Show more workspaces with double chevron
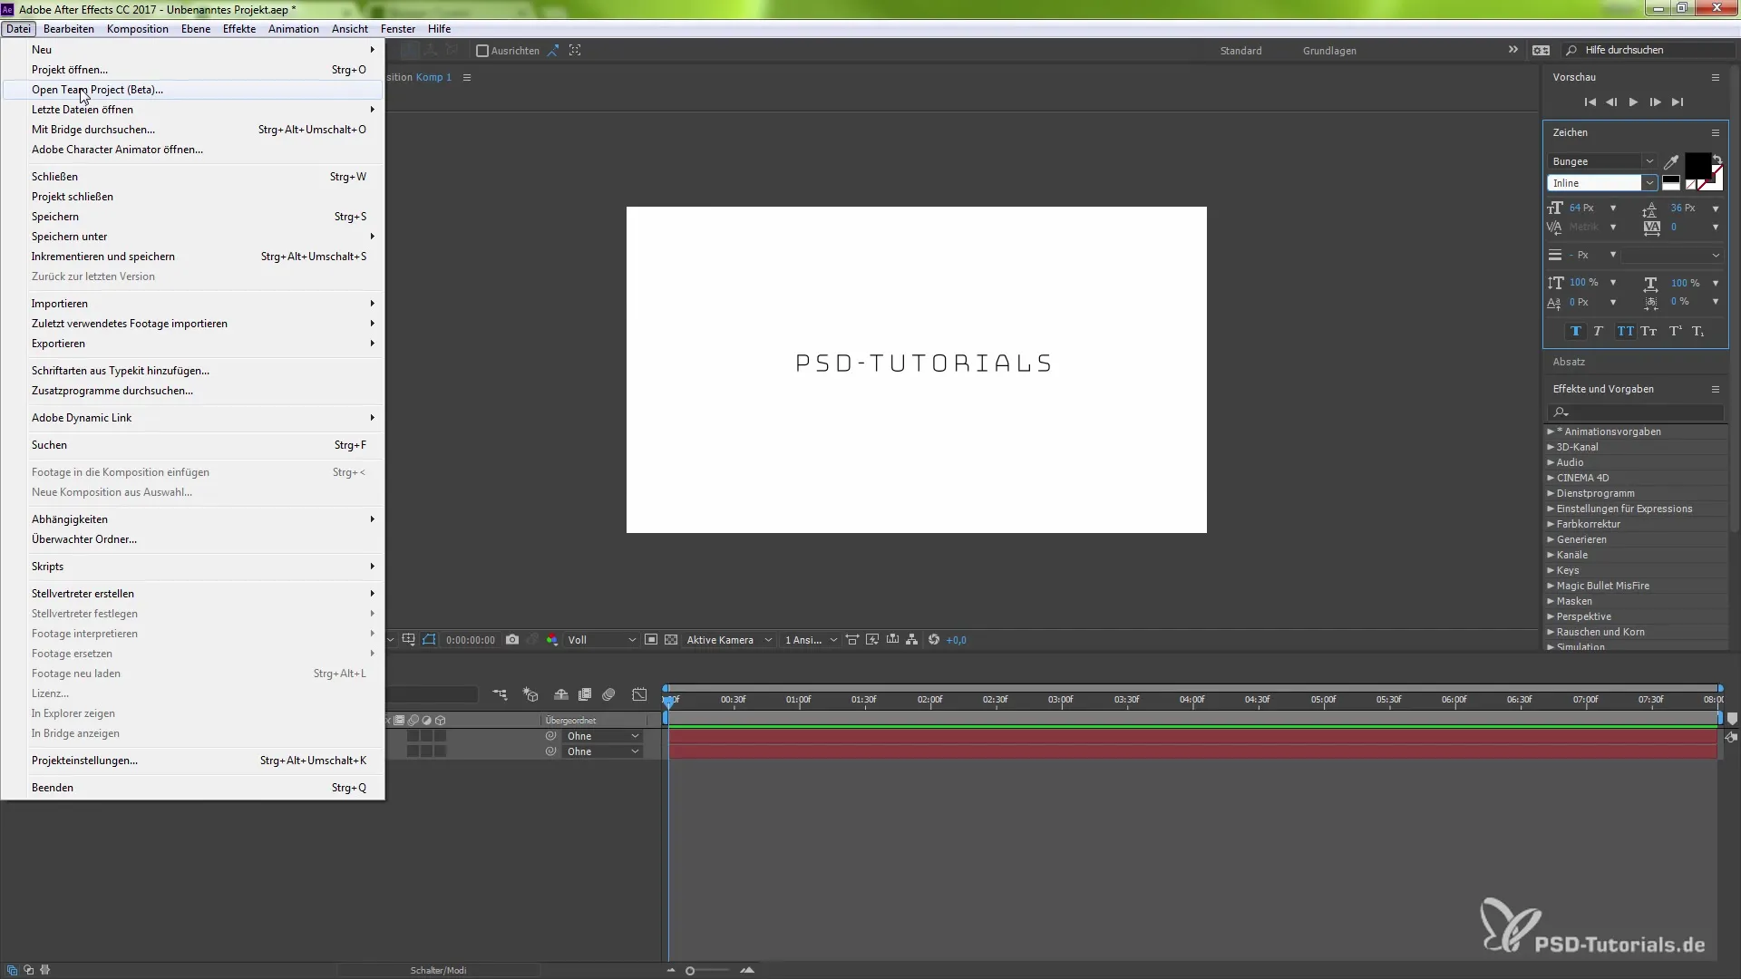Viewport: 1741px width, 979px height. (x=1513, y=50)
